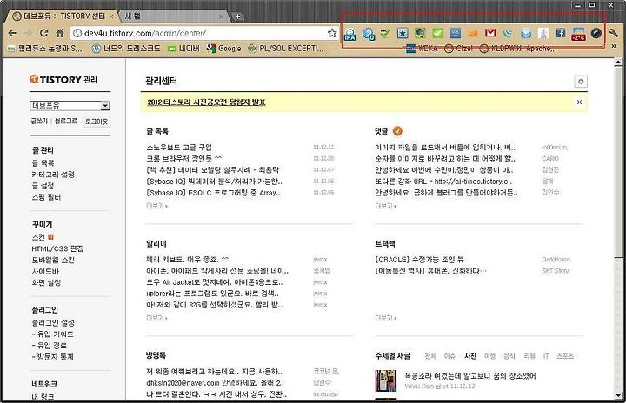Select the 여행 topic filter

[489, 356]
